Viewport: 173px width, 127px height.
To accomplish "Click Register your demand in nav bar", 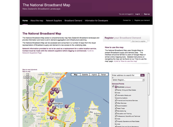I will (x=142, y=20).
